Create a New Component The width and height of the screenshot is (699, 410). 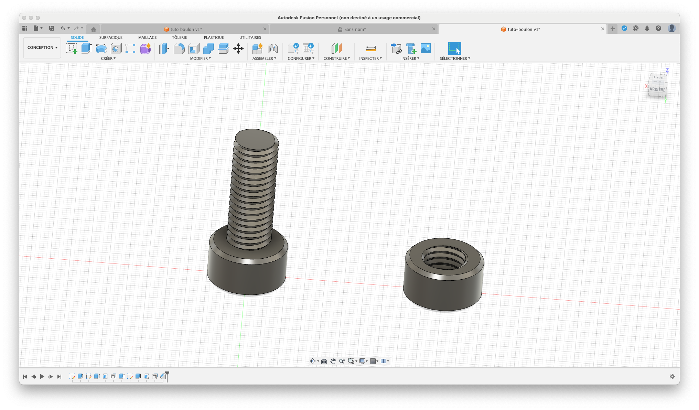257,48
